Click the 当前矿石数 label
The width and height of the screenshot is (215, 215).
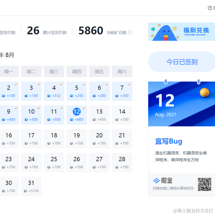point(116,33)
